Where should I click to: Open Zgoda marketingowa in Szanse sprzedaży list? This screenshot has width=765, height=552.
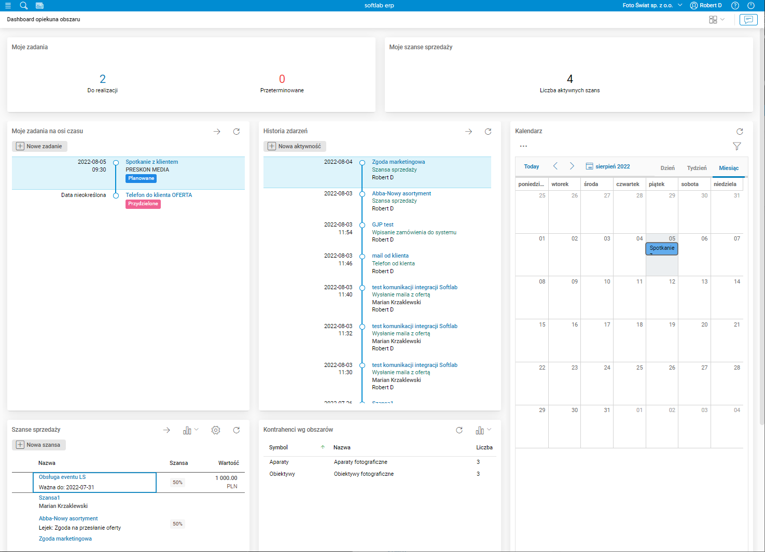pyautogui.click(x=65, y=539)
